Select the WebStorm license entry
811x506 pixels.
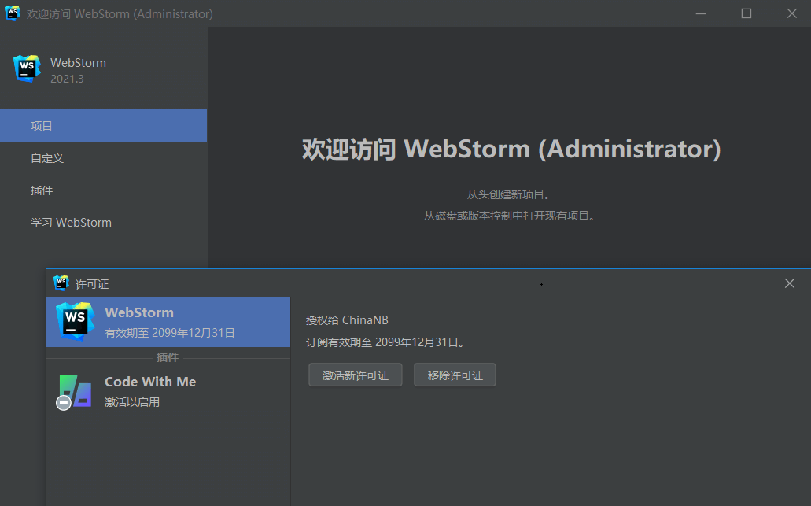[168, 322]
